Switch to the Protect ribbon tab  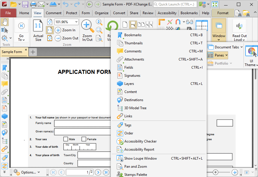tap(72, 13)
